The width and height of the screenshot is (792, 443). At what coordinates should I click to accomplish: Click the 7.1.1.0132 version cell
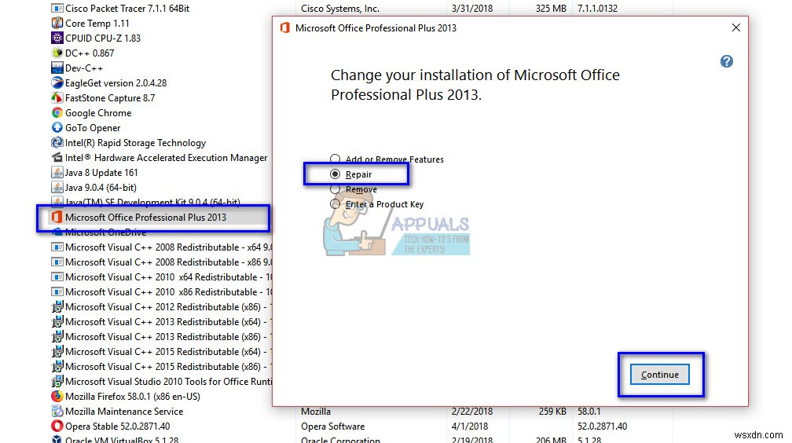point(597,9)
